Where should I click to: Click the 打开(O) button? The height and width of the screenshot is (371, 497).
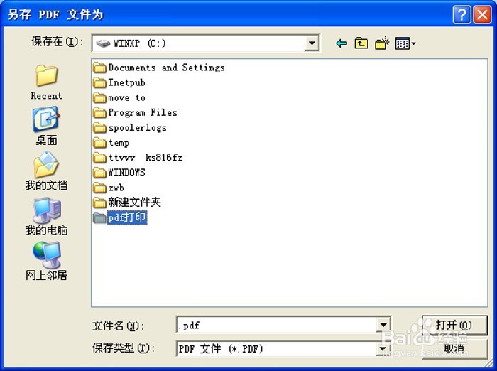click(x=454, y=325)
